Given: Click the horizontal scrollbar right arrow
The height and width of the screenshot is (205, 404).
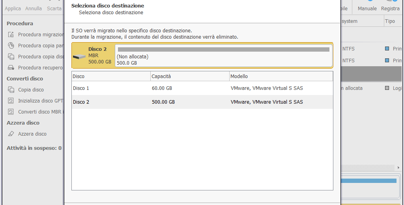Looking at the screenshot, I should [x=398, y=168].
